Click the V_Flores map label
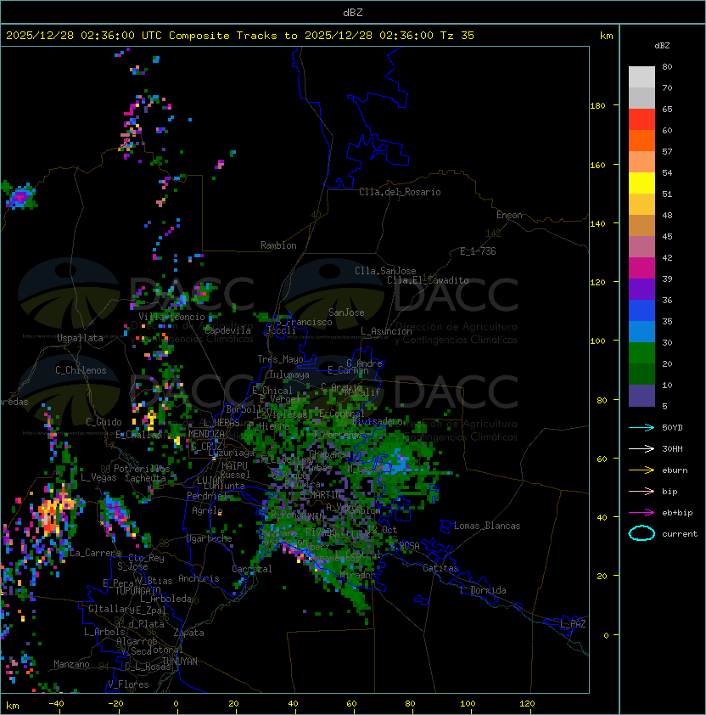This screenshot has width=706, height=715. 128,684
